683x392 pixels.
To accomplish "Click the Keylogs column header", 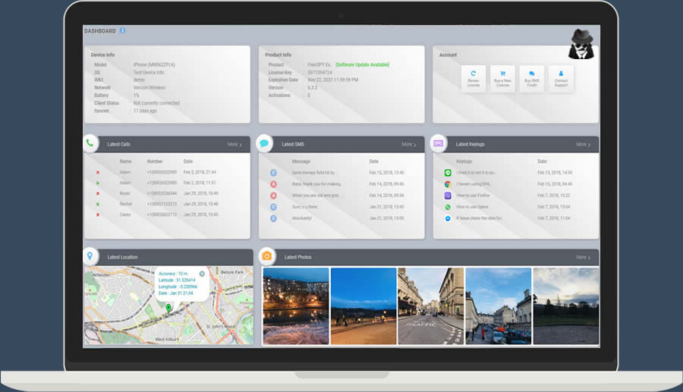I will (x=464, y=162).
